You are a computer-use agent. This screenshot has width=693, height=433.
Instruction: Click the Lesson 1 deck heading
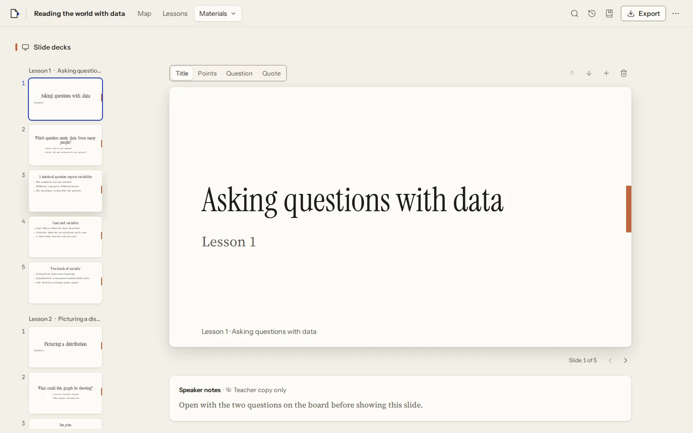click(65, 71)
